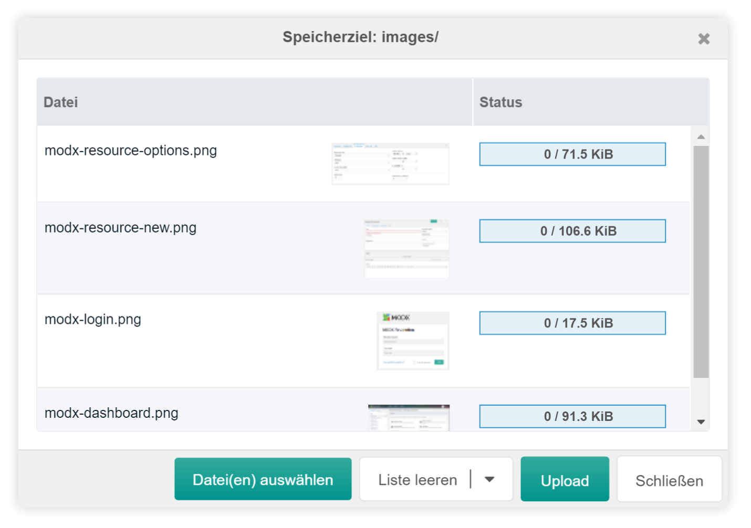This screenshot has height=528, width=751.
Task: Click the progress bar showing 0 / 71.5 KiB
Action: pos(572,154)
